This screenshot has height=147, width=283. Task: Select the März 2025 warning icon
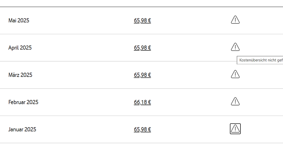(235, 74)
